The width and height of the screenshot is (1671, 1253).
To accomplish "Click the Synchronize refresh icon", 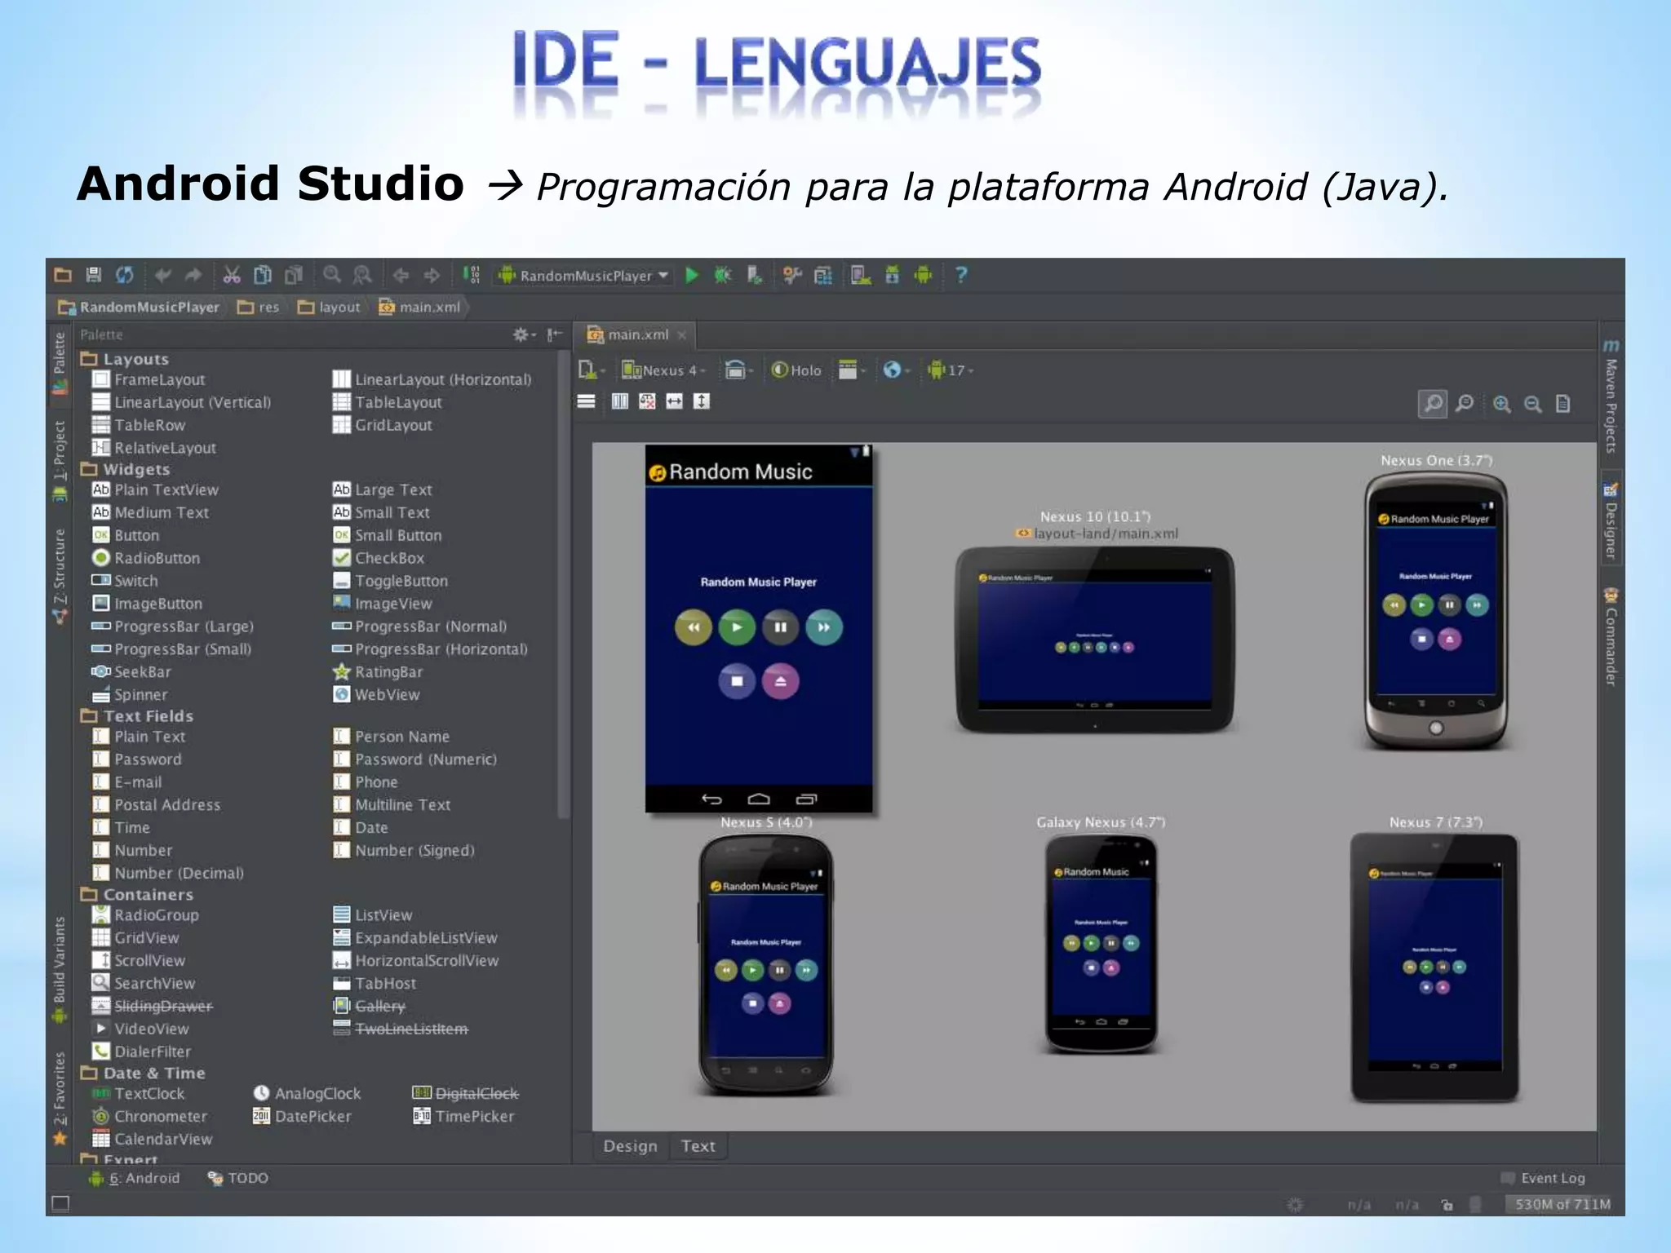I will pyautogui.click(x=124, y=275).
